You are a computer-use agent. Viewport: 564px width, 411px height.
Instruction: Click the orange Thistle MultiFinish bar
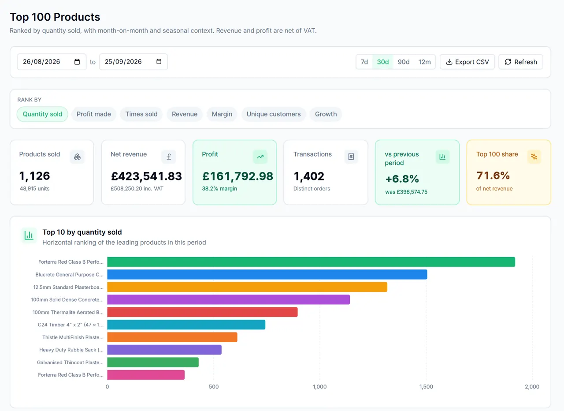pyautogui.click(x=172, y=337)
